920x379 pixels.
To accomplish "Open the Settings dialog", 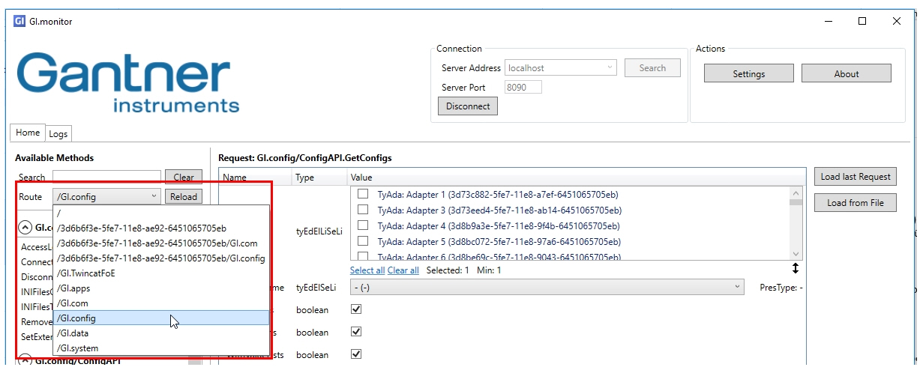I will [748, 73].
